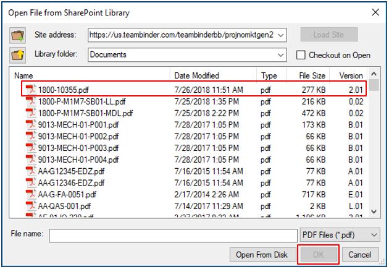389x269 pixels.
Task: Click version E.01 cell
Action: 356,194
